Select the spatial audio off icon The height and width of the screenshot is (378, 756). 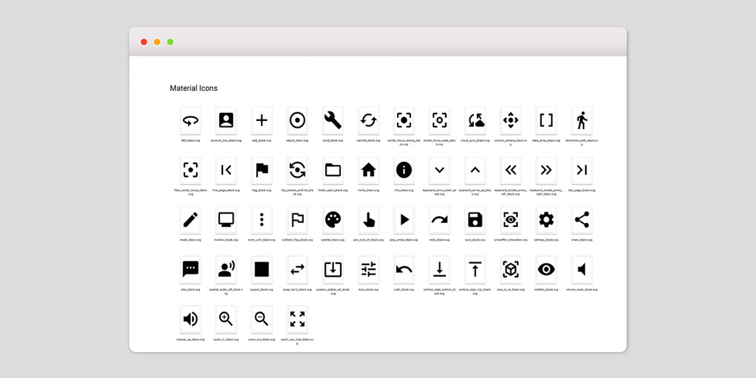click(x=226, y=270)
